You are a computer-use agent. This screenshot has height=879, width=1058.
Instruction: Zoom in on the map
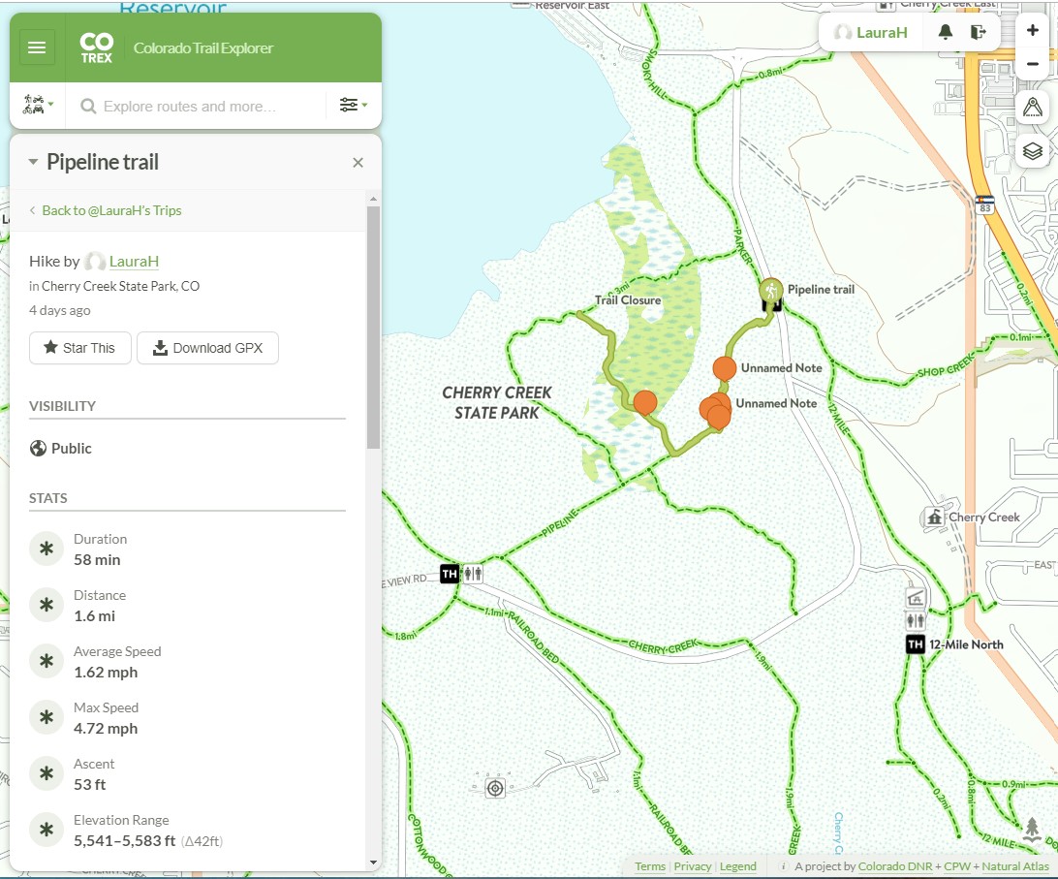(x=1032, y=31)
